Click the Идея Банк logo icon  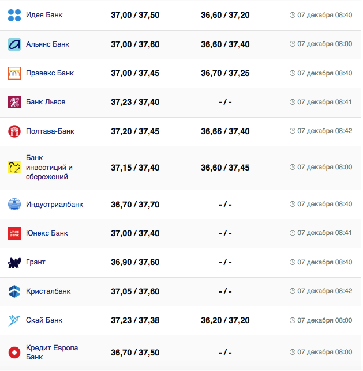(14, 15)
